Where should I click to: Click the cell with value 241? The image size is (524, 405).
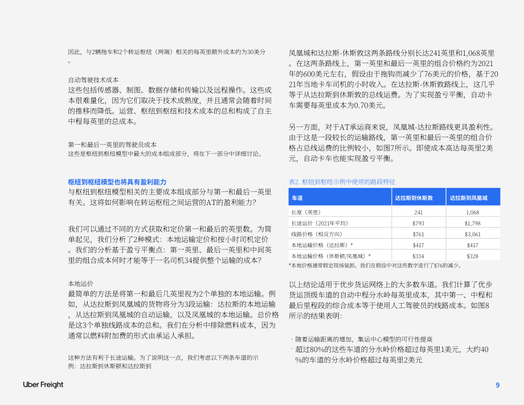(x=419, y=212)
